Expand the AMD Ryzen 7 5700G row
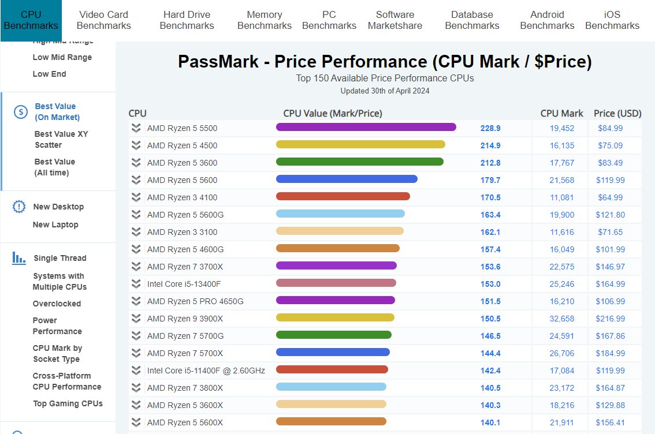 (136, 336)
